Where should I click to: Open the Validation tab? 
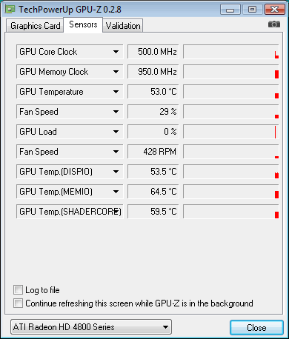tap(123, 26)
